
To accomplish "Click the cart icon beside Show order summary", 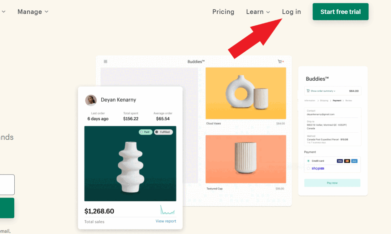I will tap(308, 91).
